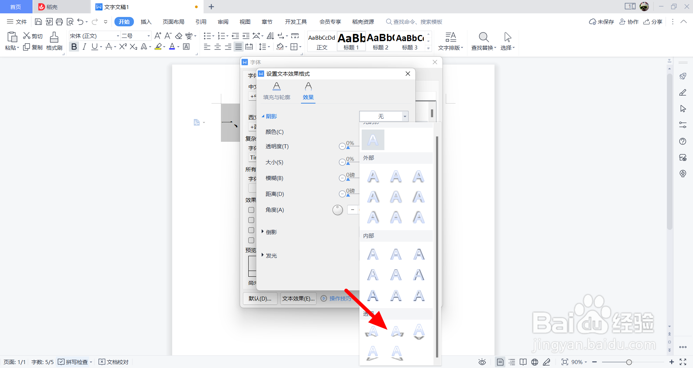Viewport: 693px width, 368px height.
Task: Click the Collaborate button
Action: point(629,22)
